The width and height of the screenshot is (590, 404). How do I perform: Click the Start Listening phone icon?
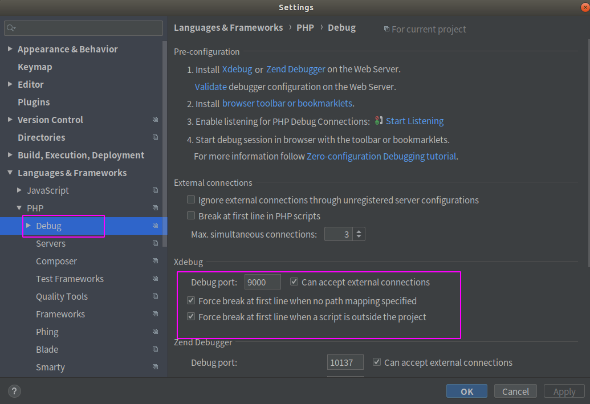[x=377, y=121]
